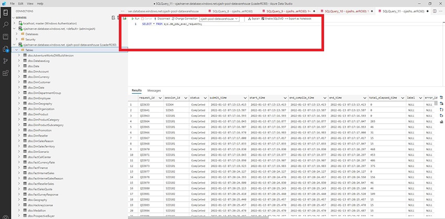
Task: Open the View menu
Action: pyautogui.click(x=30, y=4)
